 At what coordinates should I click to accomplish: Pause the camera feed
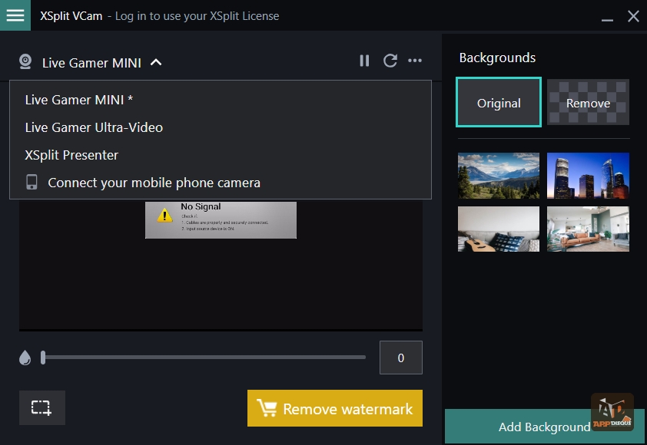(364, 61)
